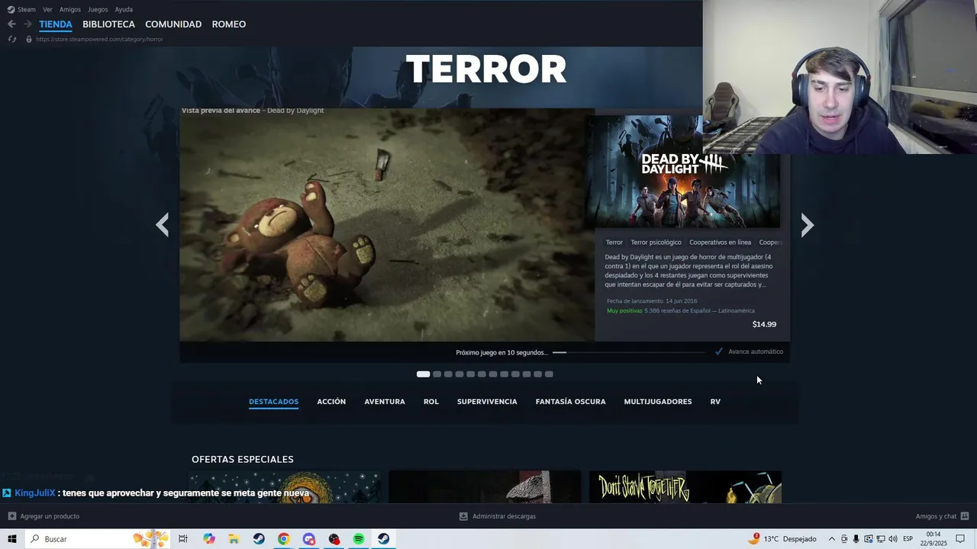
Task: Expand hidden tray icons with chevron arrow
Action: [x=832, y=539]
